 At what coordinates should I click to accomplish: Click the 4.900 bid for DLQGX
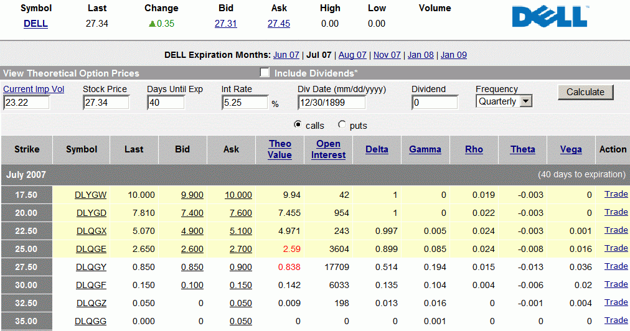[192, 231]
